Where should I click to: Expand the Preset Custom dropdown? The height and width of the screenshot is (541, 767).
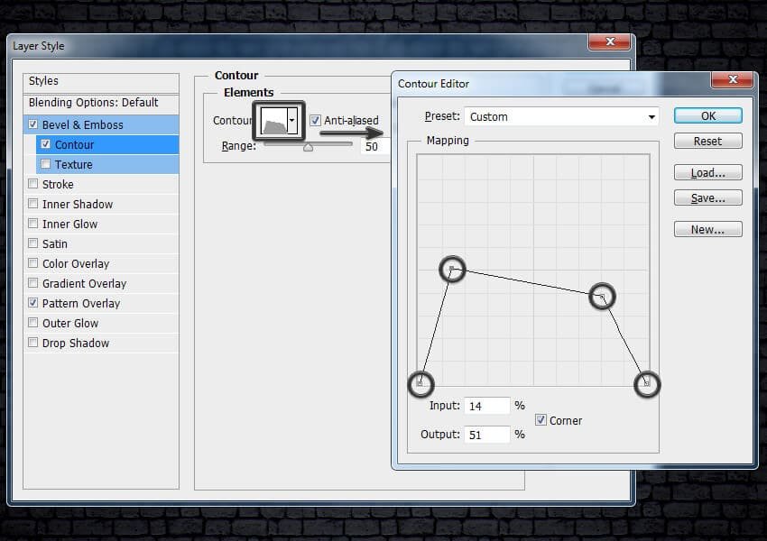coord(651,117)
